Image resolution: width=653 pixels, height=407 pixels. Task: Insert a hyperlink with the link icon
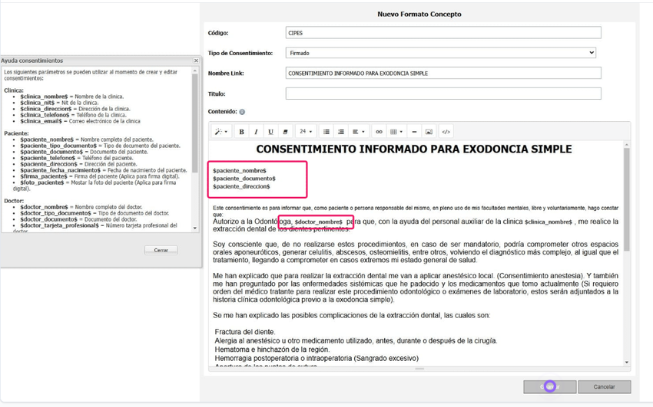[x=379, y=132]
